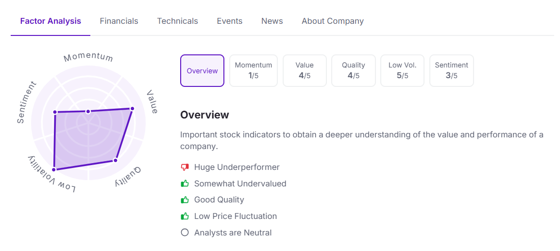This screenshot has width=560, height=251.
Task: Open the Financials tab
Action: point(119,21)
